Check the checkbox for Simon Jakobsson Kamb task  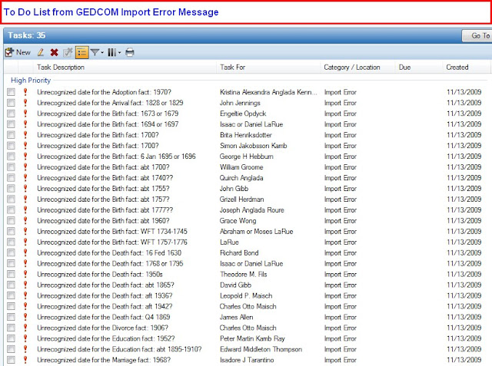(x=11, y=146)
